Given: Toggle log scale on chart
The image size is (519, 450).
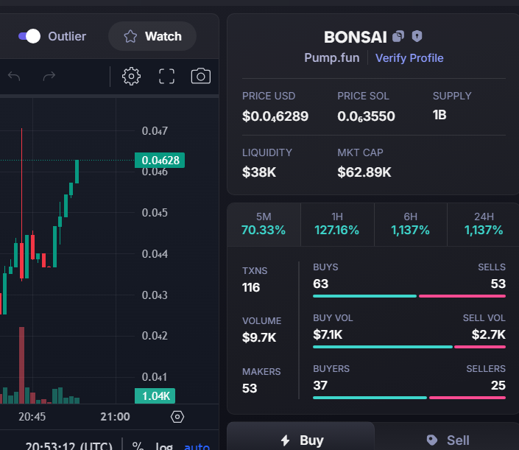Looking at the screenshot, I should 164,446.
